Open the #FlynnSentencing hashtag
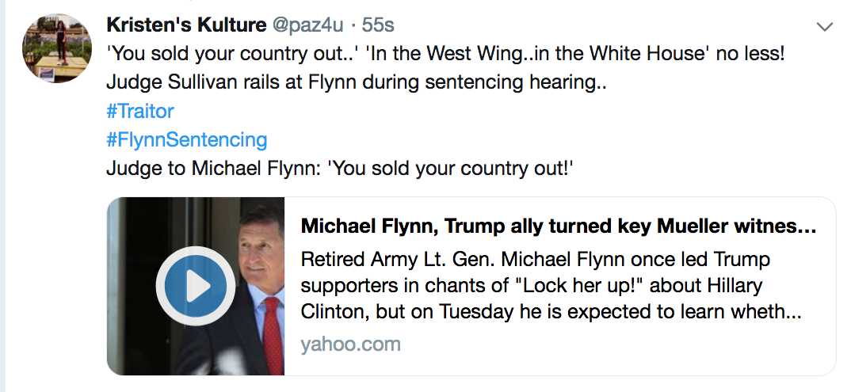Viewport: 851px width, 392px height. (186, 140)
